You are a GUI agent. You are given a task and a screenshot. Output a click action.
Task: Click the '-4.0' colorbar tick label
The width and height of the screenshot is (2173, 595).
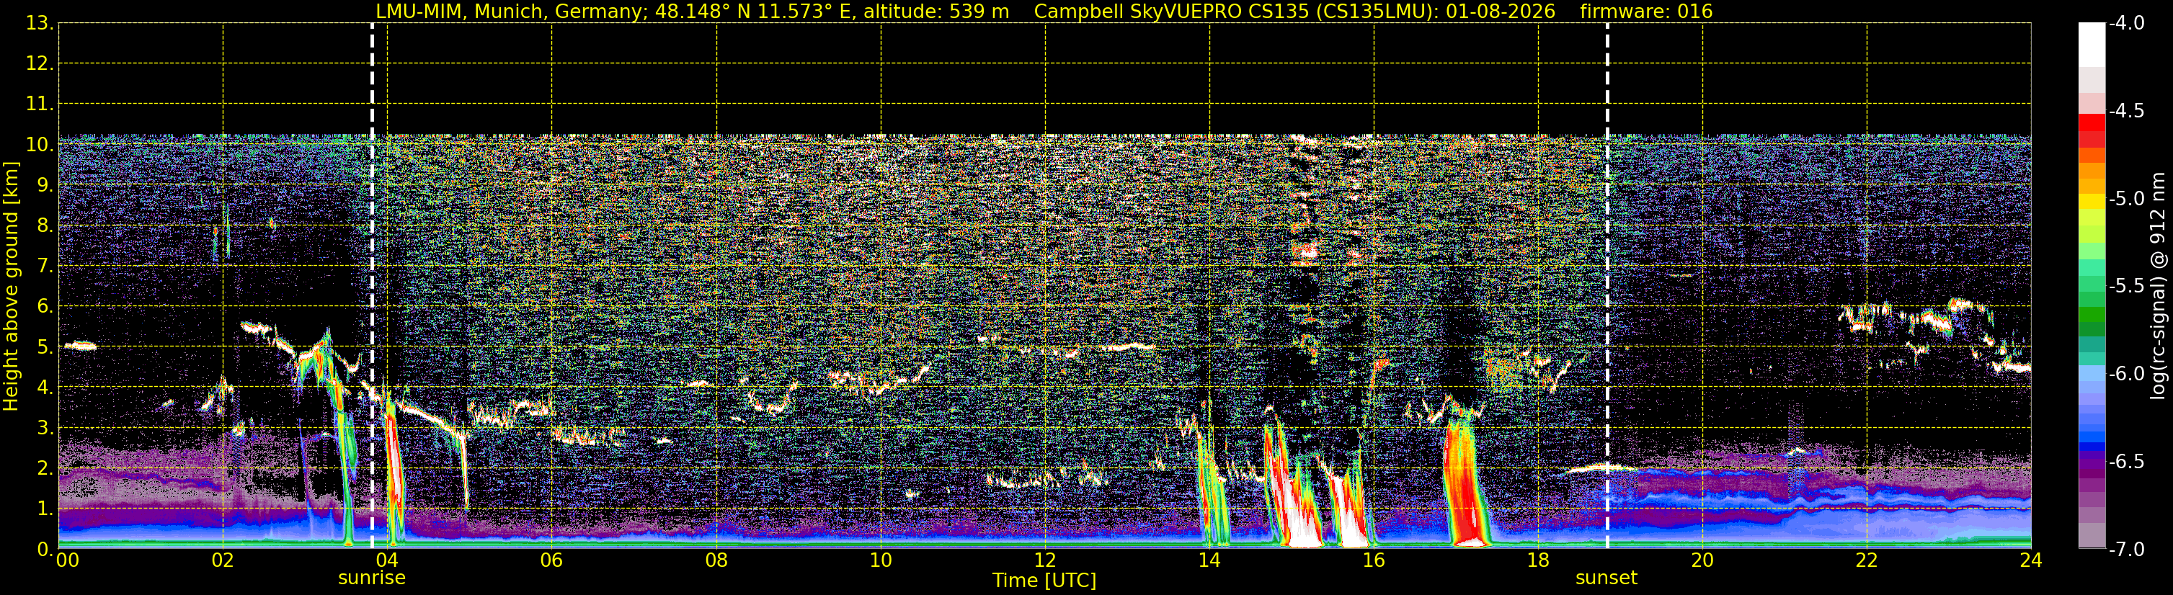click(2127, 24)
